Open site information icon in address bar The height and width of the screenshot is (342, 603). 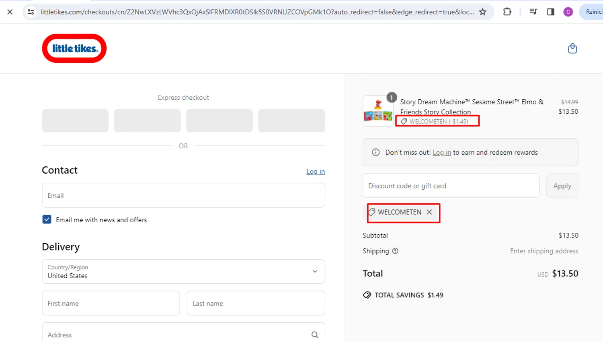pos(31,12)
